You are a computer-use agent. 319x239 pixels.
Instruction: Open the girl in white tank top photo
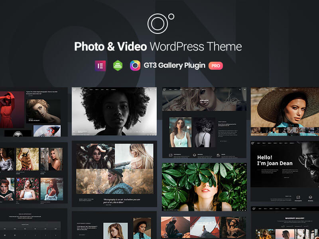tap(181, 132)
